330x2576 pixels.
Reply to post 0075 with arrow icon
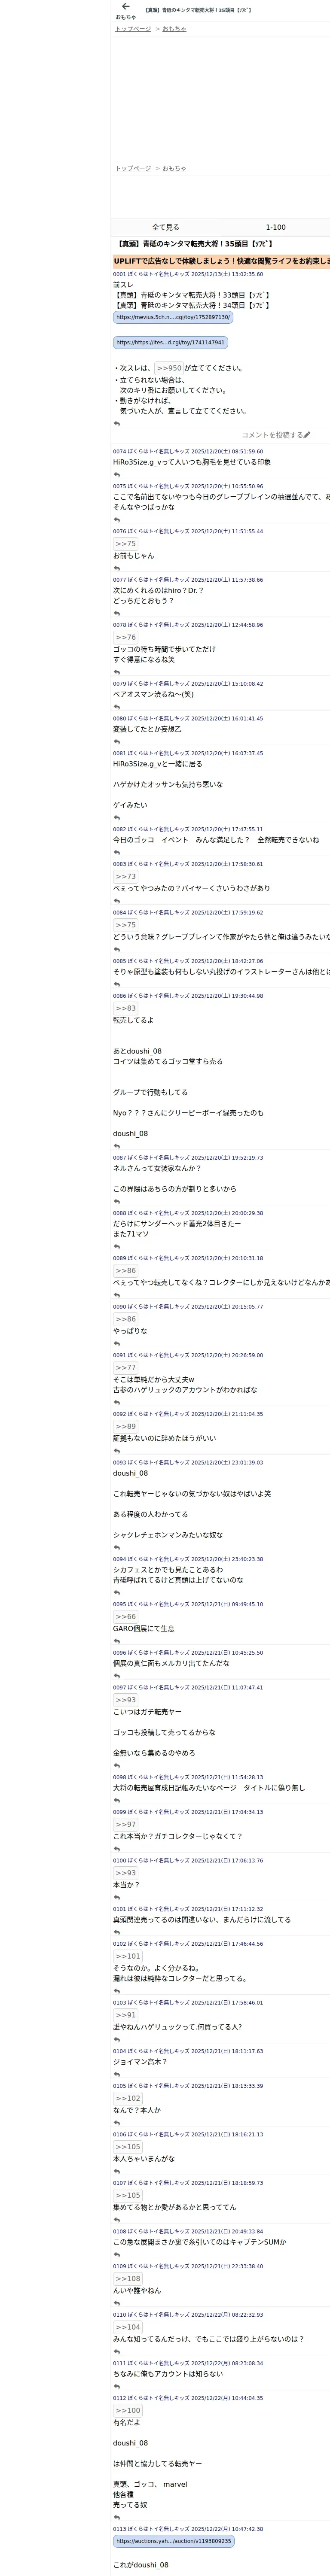tap(116, 520)
